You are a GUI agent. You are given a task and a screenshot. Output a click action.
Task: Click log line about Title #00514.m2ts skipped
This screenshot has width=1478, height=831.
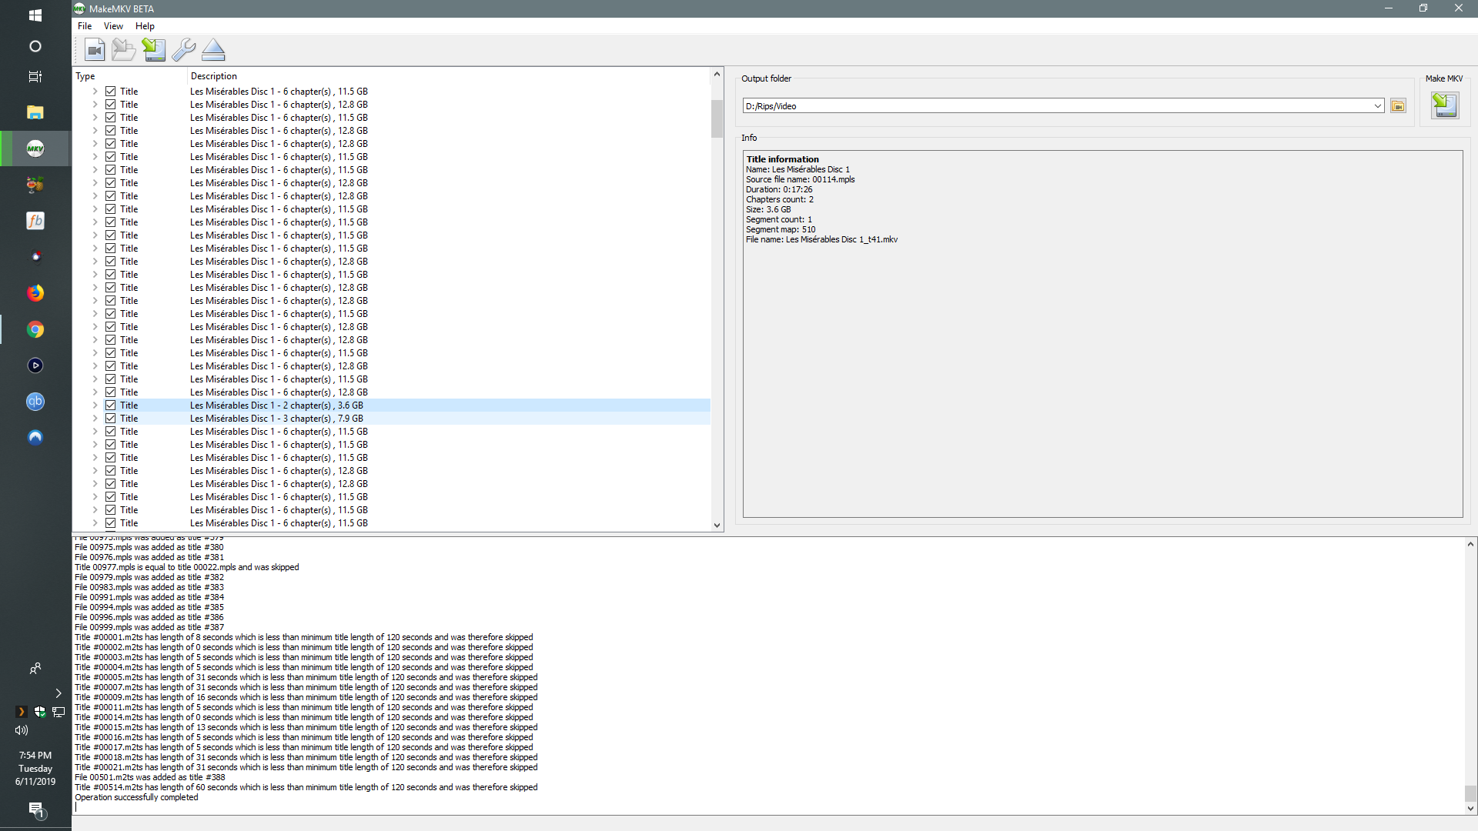coord(306,787)
